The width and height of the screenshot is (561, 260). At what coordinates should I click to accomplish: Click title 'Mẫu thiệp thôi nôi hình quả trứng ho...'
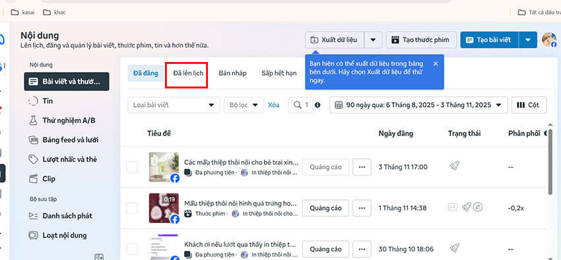pyautogui.click(x=241, y=203)
